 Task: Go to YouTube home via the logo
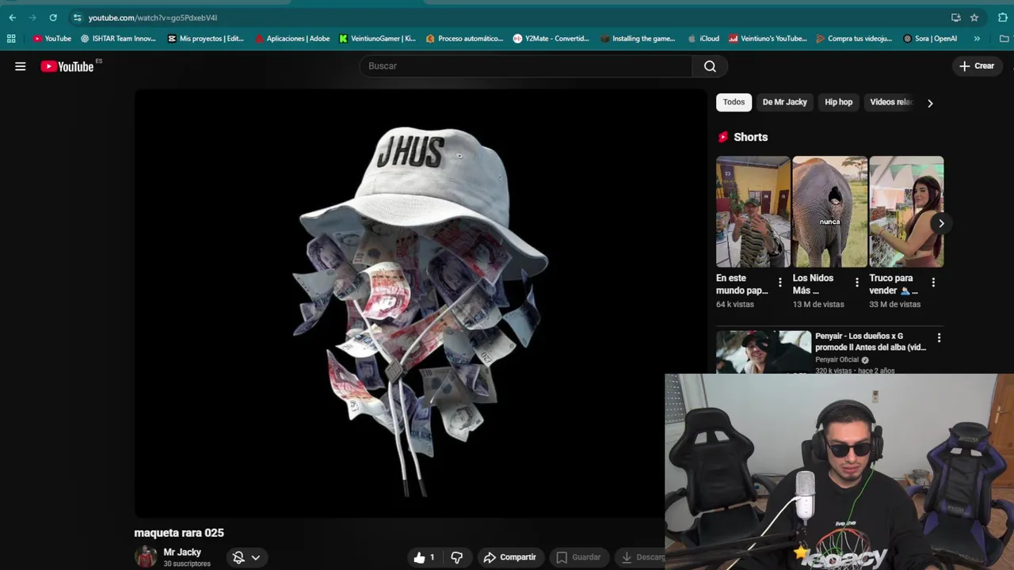[68, 66]
